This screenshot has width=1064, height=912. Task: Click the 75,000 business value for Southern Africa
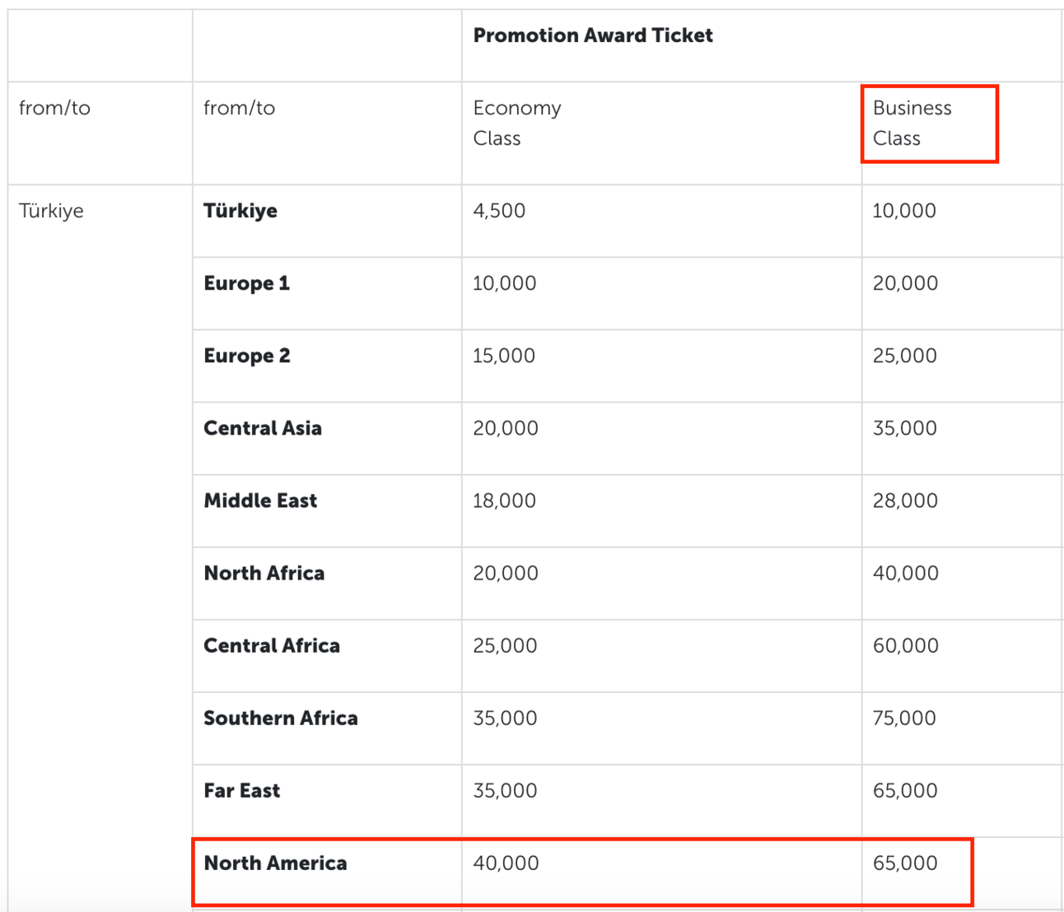[x=904, y=718]
